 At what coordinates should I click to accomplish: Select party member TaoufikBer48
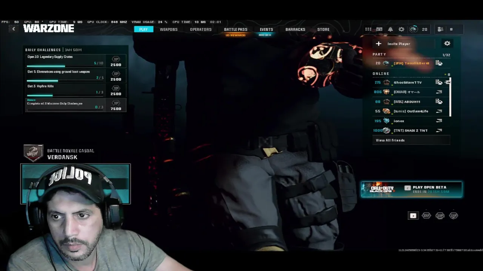click(x=411, y=63)
